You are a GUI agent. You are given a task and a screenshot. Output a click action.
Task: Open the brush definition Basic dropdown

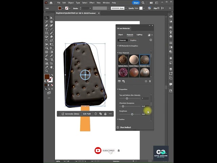pos(126,8)
